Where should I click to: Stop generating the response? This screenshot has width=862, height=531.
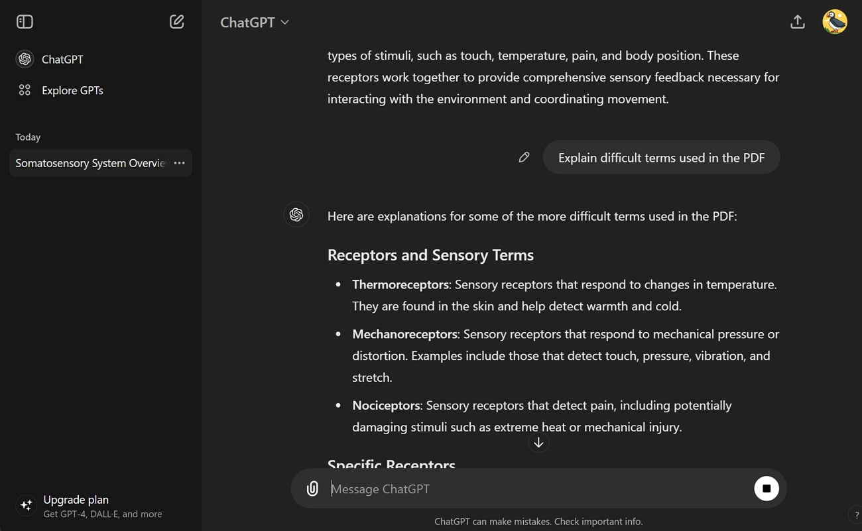(x=767, y=489)
